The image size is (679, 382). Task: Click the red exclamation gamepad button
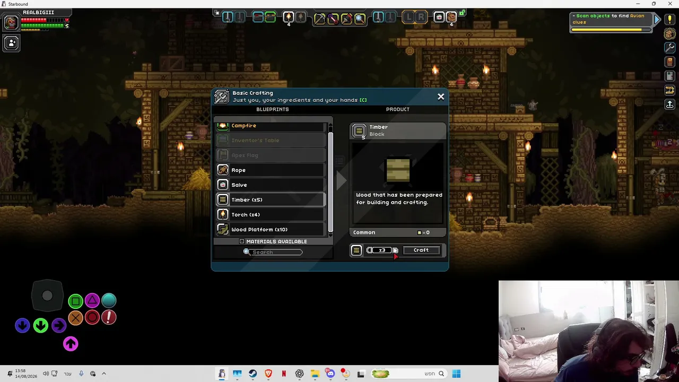pos(109,317)
